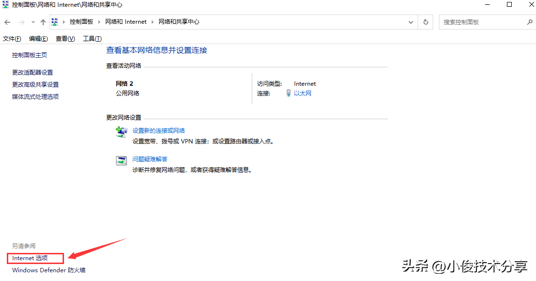Click the 更改适配器设置 link
Screen dimensions: 536x281
(32, 73)
